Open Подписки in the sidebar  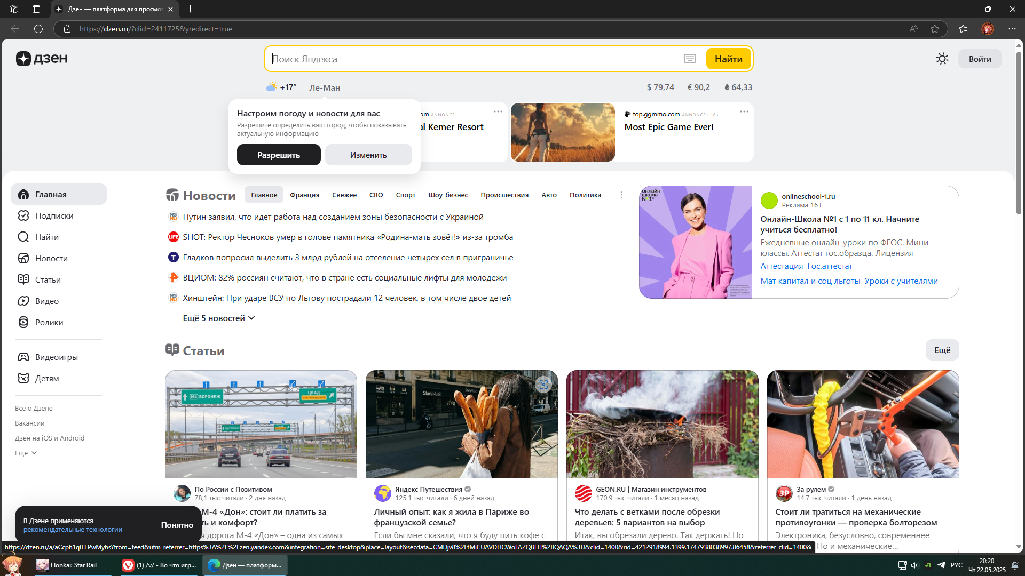59,215
